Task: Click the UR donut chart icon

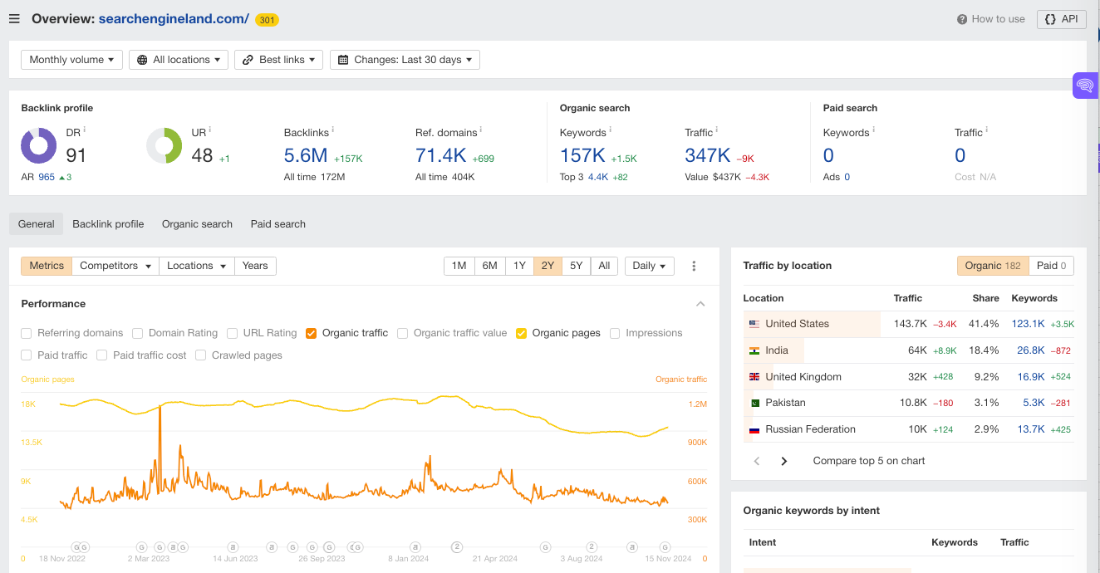Action: pos(165,146)
